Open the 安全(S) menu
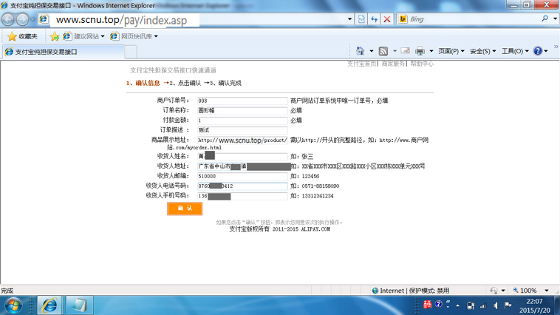The width and height of the screenshot is (560, 315). (483, 51)
